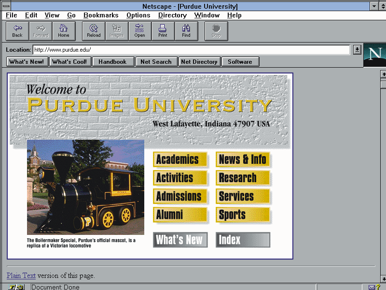The height and width of the screenshot is (290, 386).
Task: Click the What's New! directory button
Action: (x=28, y=62)
